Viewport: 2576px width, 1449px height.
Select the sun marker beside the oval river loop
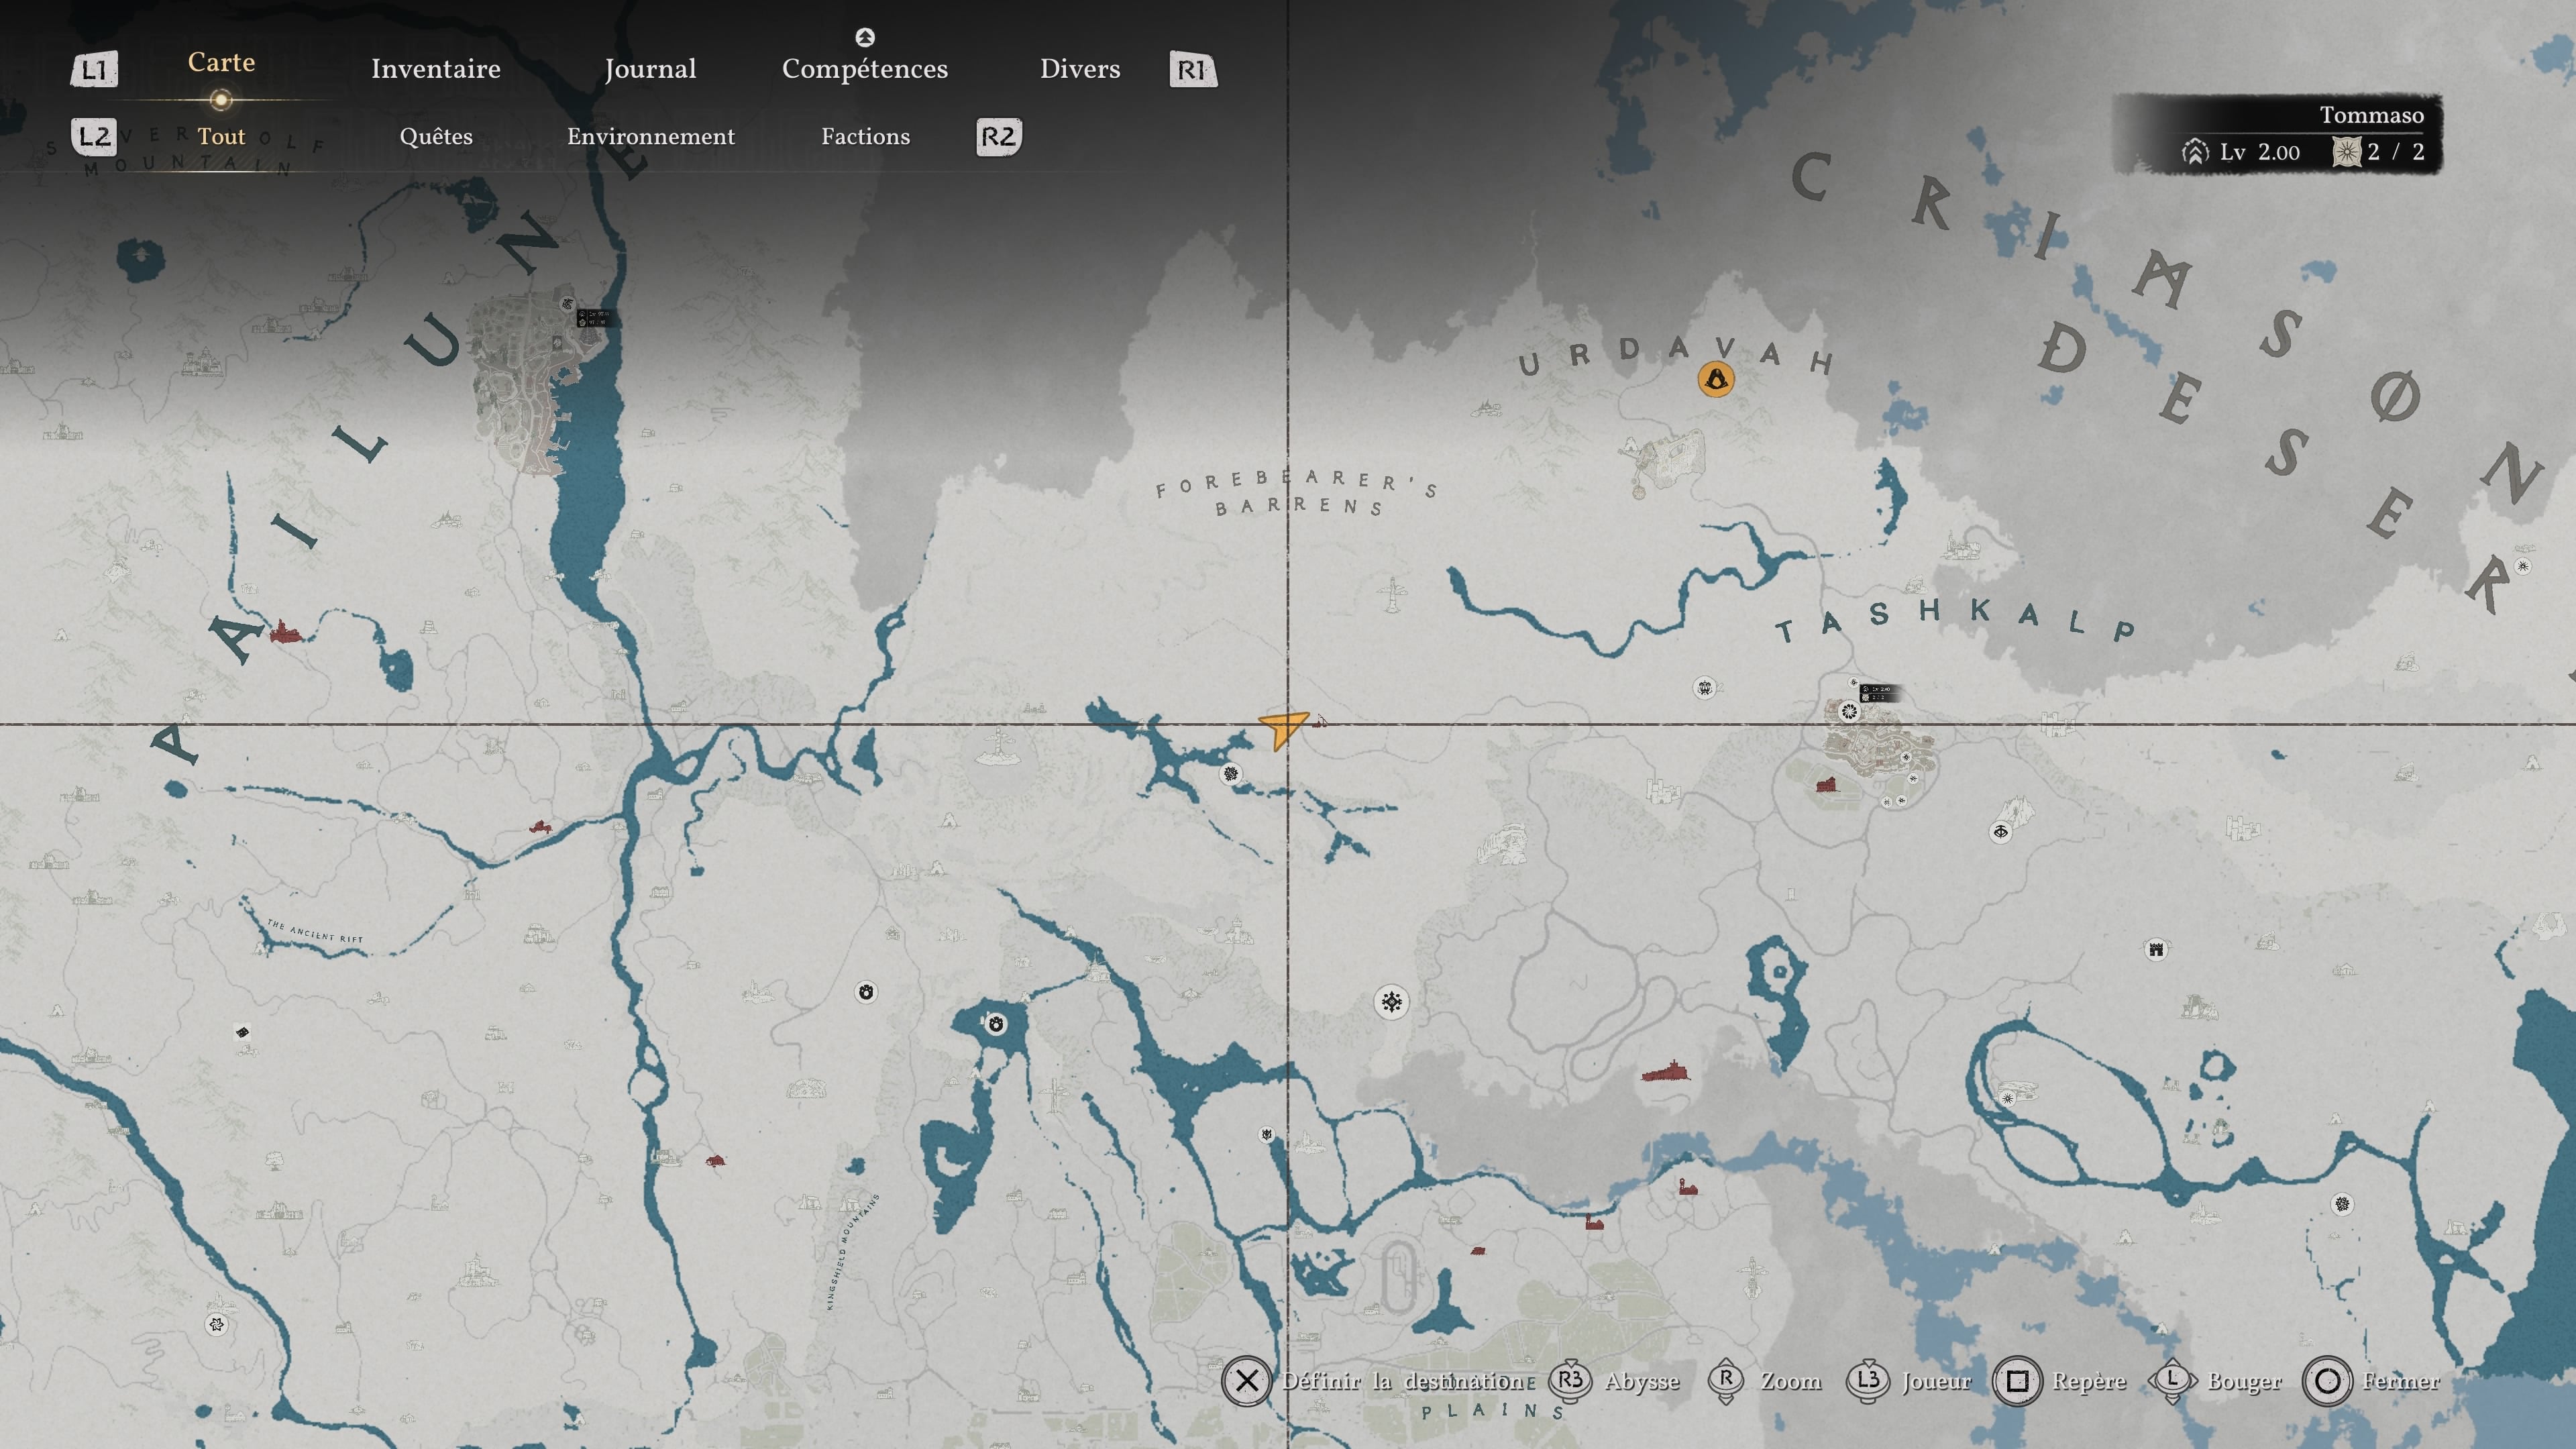[x=2007, y=1098]
